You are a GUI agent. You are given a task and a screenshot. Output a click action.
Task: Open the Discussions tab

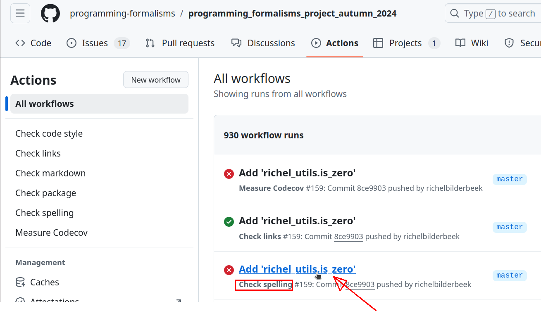click(263, 43)
